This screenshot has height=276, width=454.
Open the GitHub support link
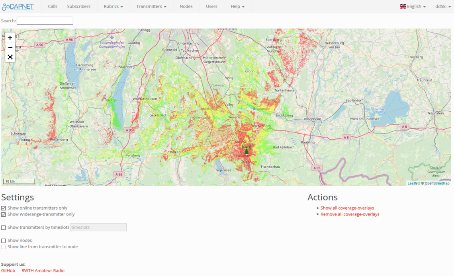pos(8,271)
